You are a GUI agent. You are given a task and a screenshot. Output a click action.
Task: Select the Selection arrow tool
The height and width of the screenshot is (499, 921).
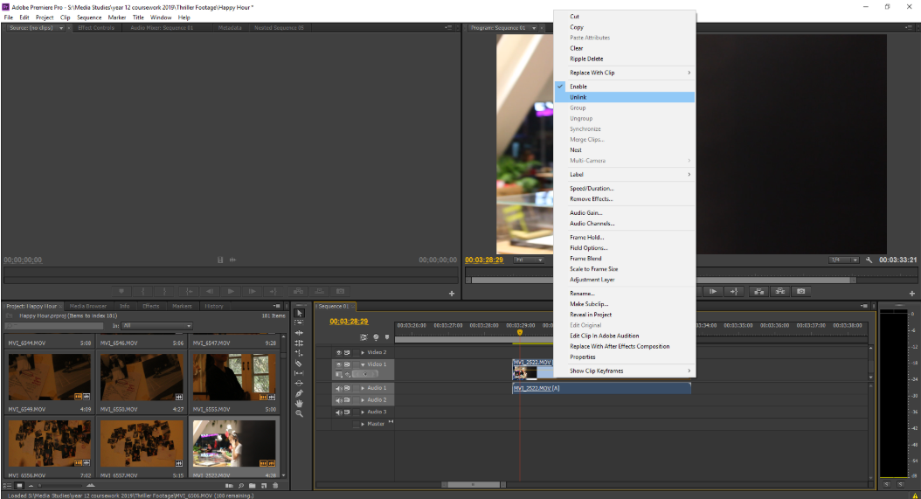coord(299,313)
